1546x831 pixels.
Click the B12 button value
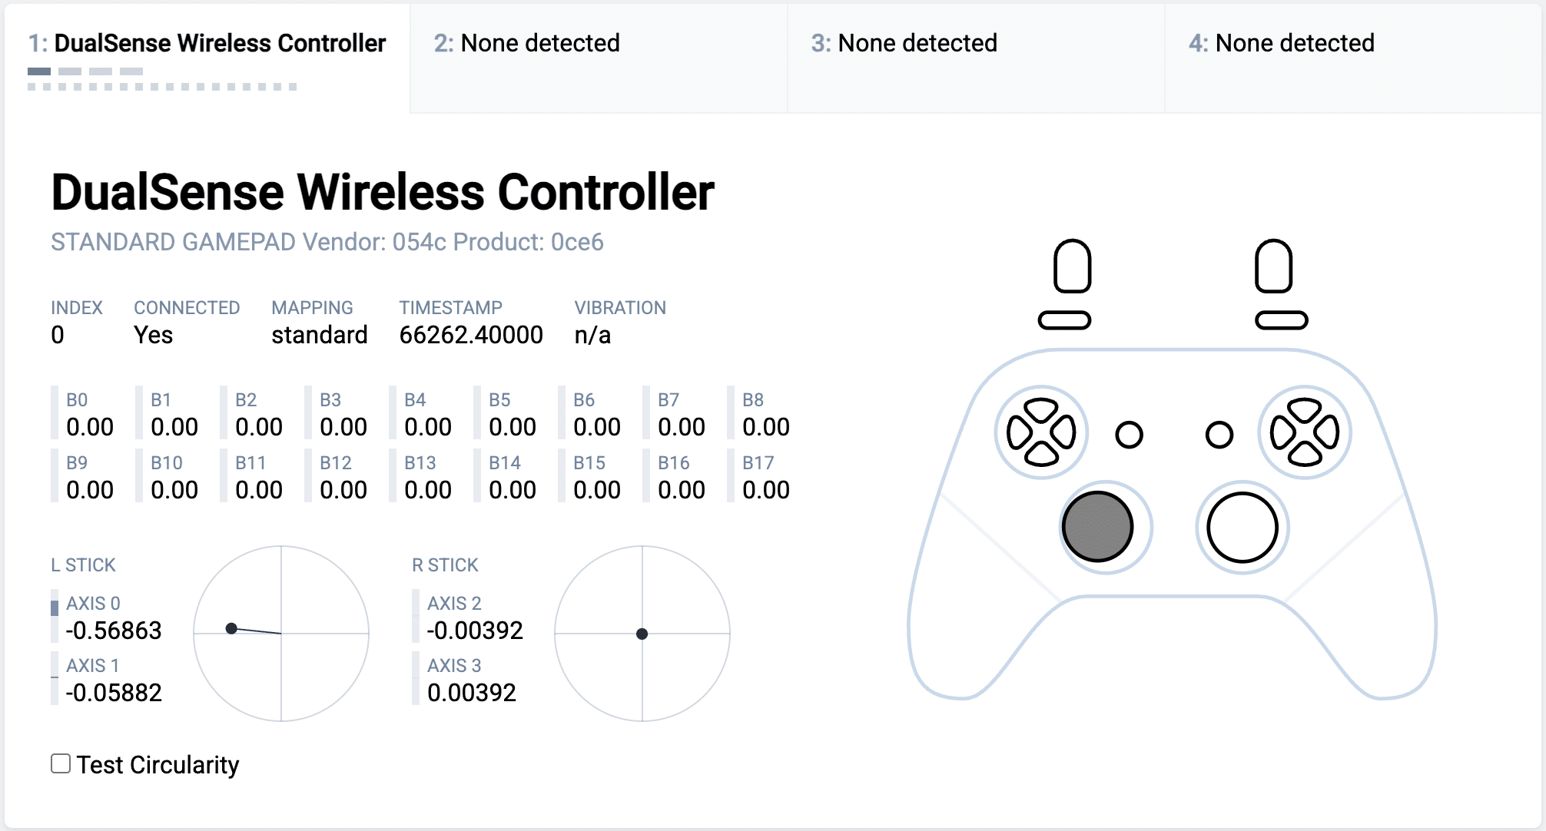point(343,490)
